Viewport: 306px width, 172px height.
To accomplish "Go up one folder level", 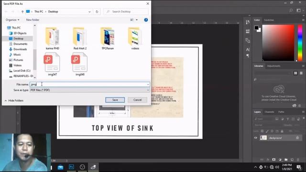I will coord(22,11).
